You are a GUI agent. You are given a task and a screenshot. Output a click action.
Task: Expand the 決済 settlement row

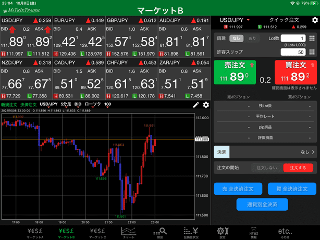tap(265, 152)
